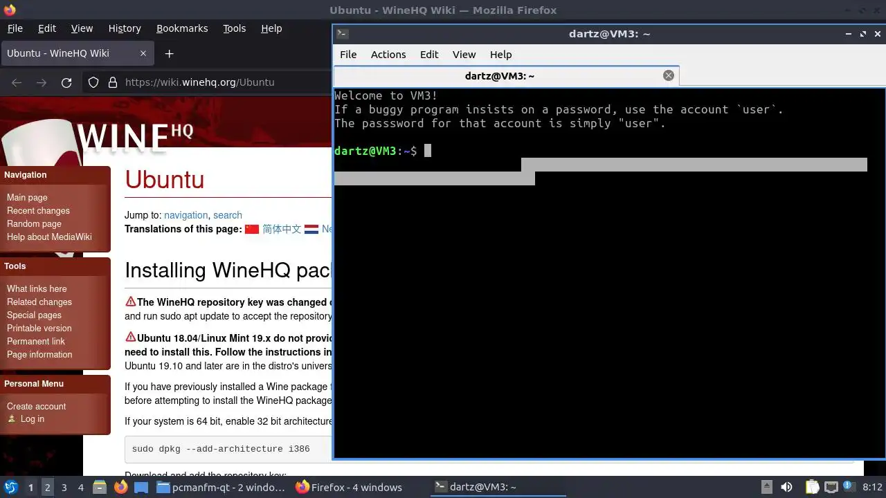886x498 pixels.
Task: Open the Main page wiki link
Action: [27, 197]
